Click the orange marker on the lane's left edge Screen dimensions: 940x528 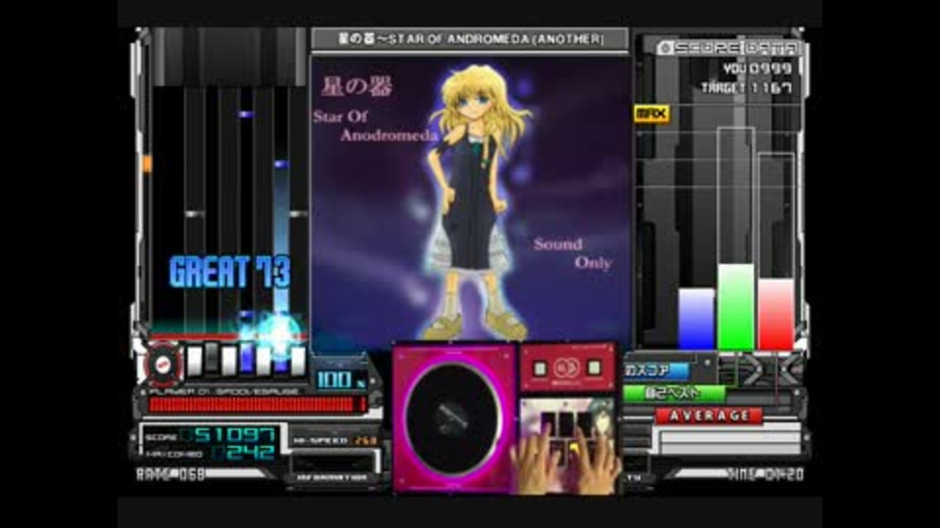[147, 163]
